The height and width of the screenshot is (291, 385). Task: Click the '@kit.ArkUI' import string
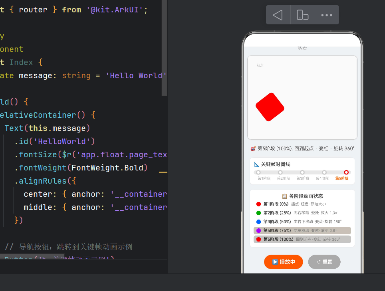pos(115,10)
